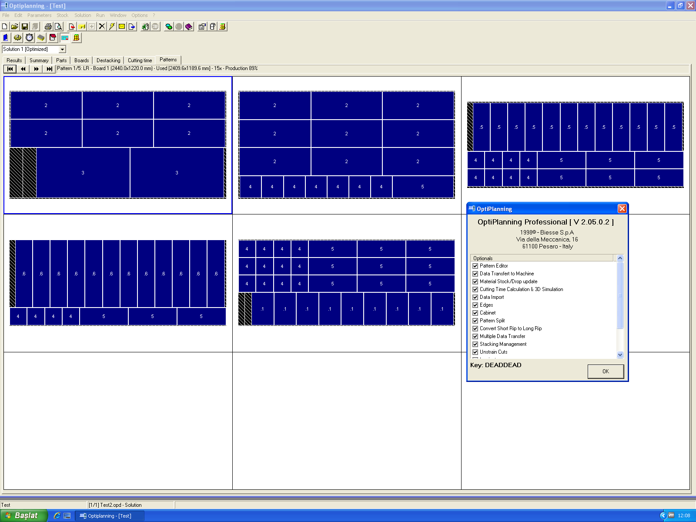
Task: Click the delete (X) toolbar icon
Action: pos(101,27)
